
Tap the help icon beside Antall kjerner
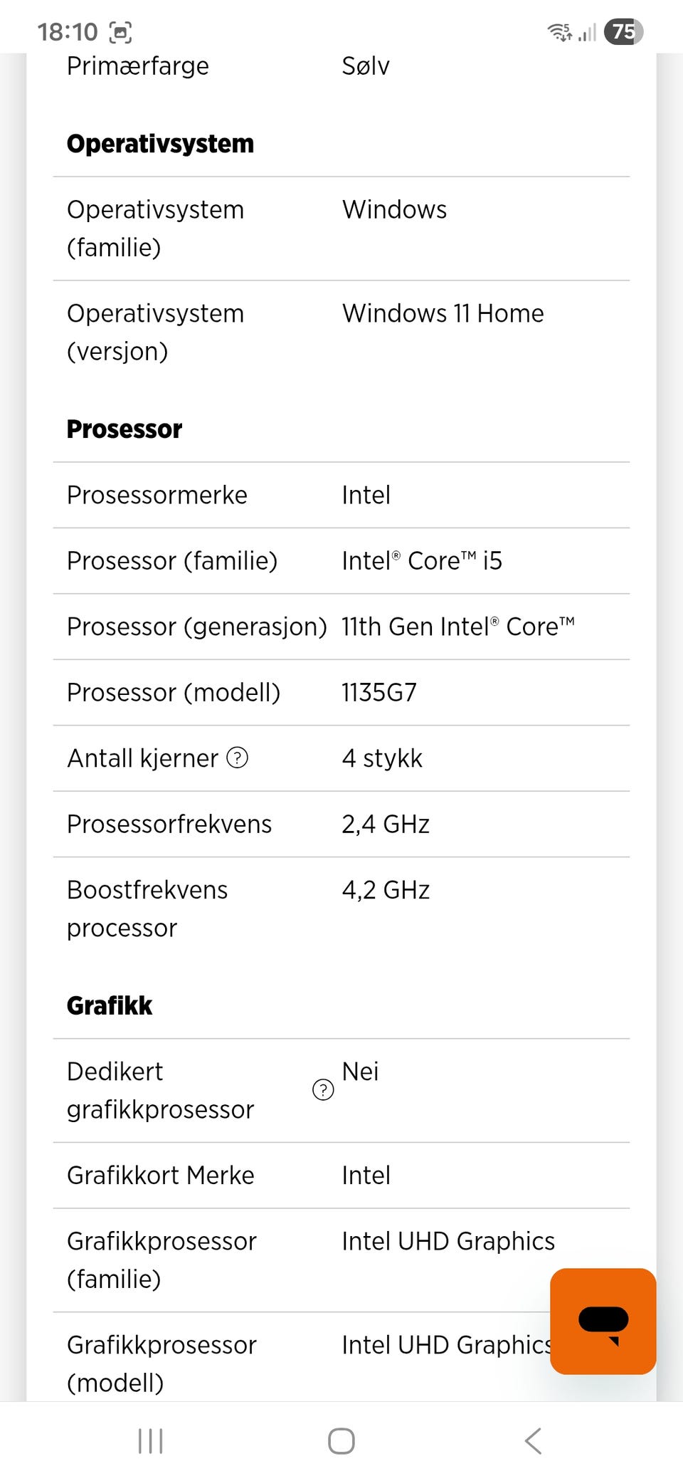coord(237,758)
